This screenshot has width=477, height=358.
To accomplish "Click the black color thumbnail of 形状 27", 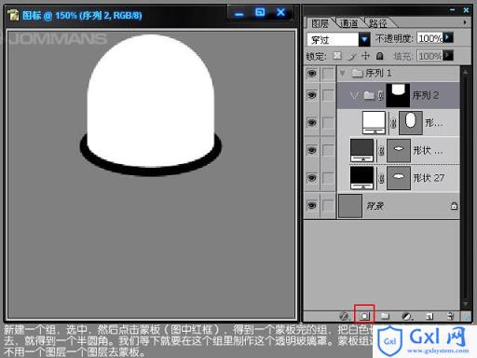I will (361, 178).
